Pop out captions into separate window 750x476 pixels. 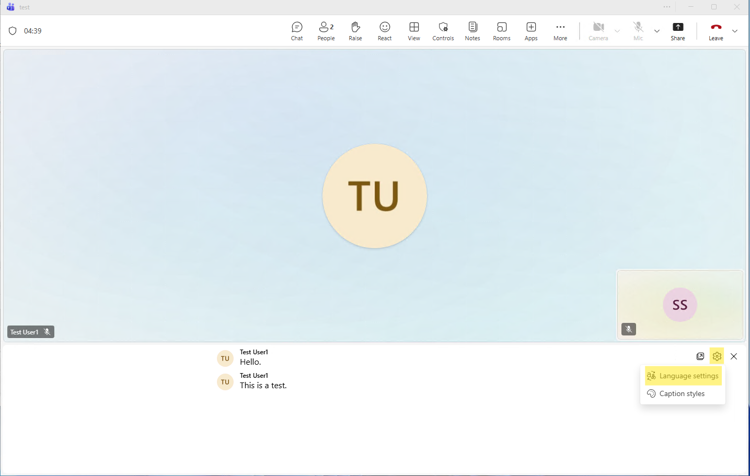tap(700, 356)
